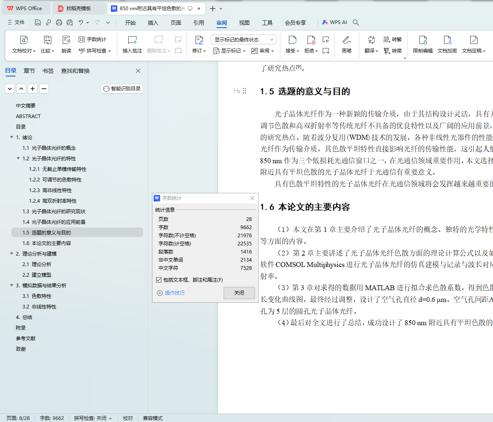The height and width of the screenshot is (422, 493).
Task: Go to 3.2 非线性特性 in outline
Action: (x=39, y=307)
